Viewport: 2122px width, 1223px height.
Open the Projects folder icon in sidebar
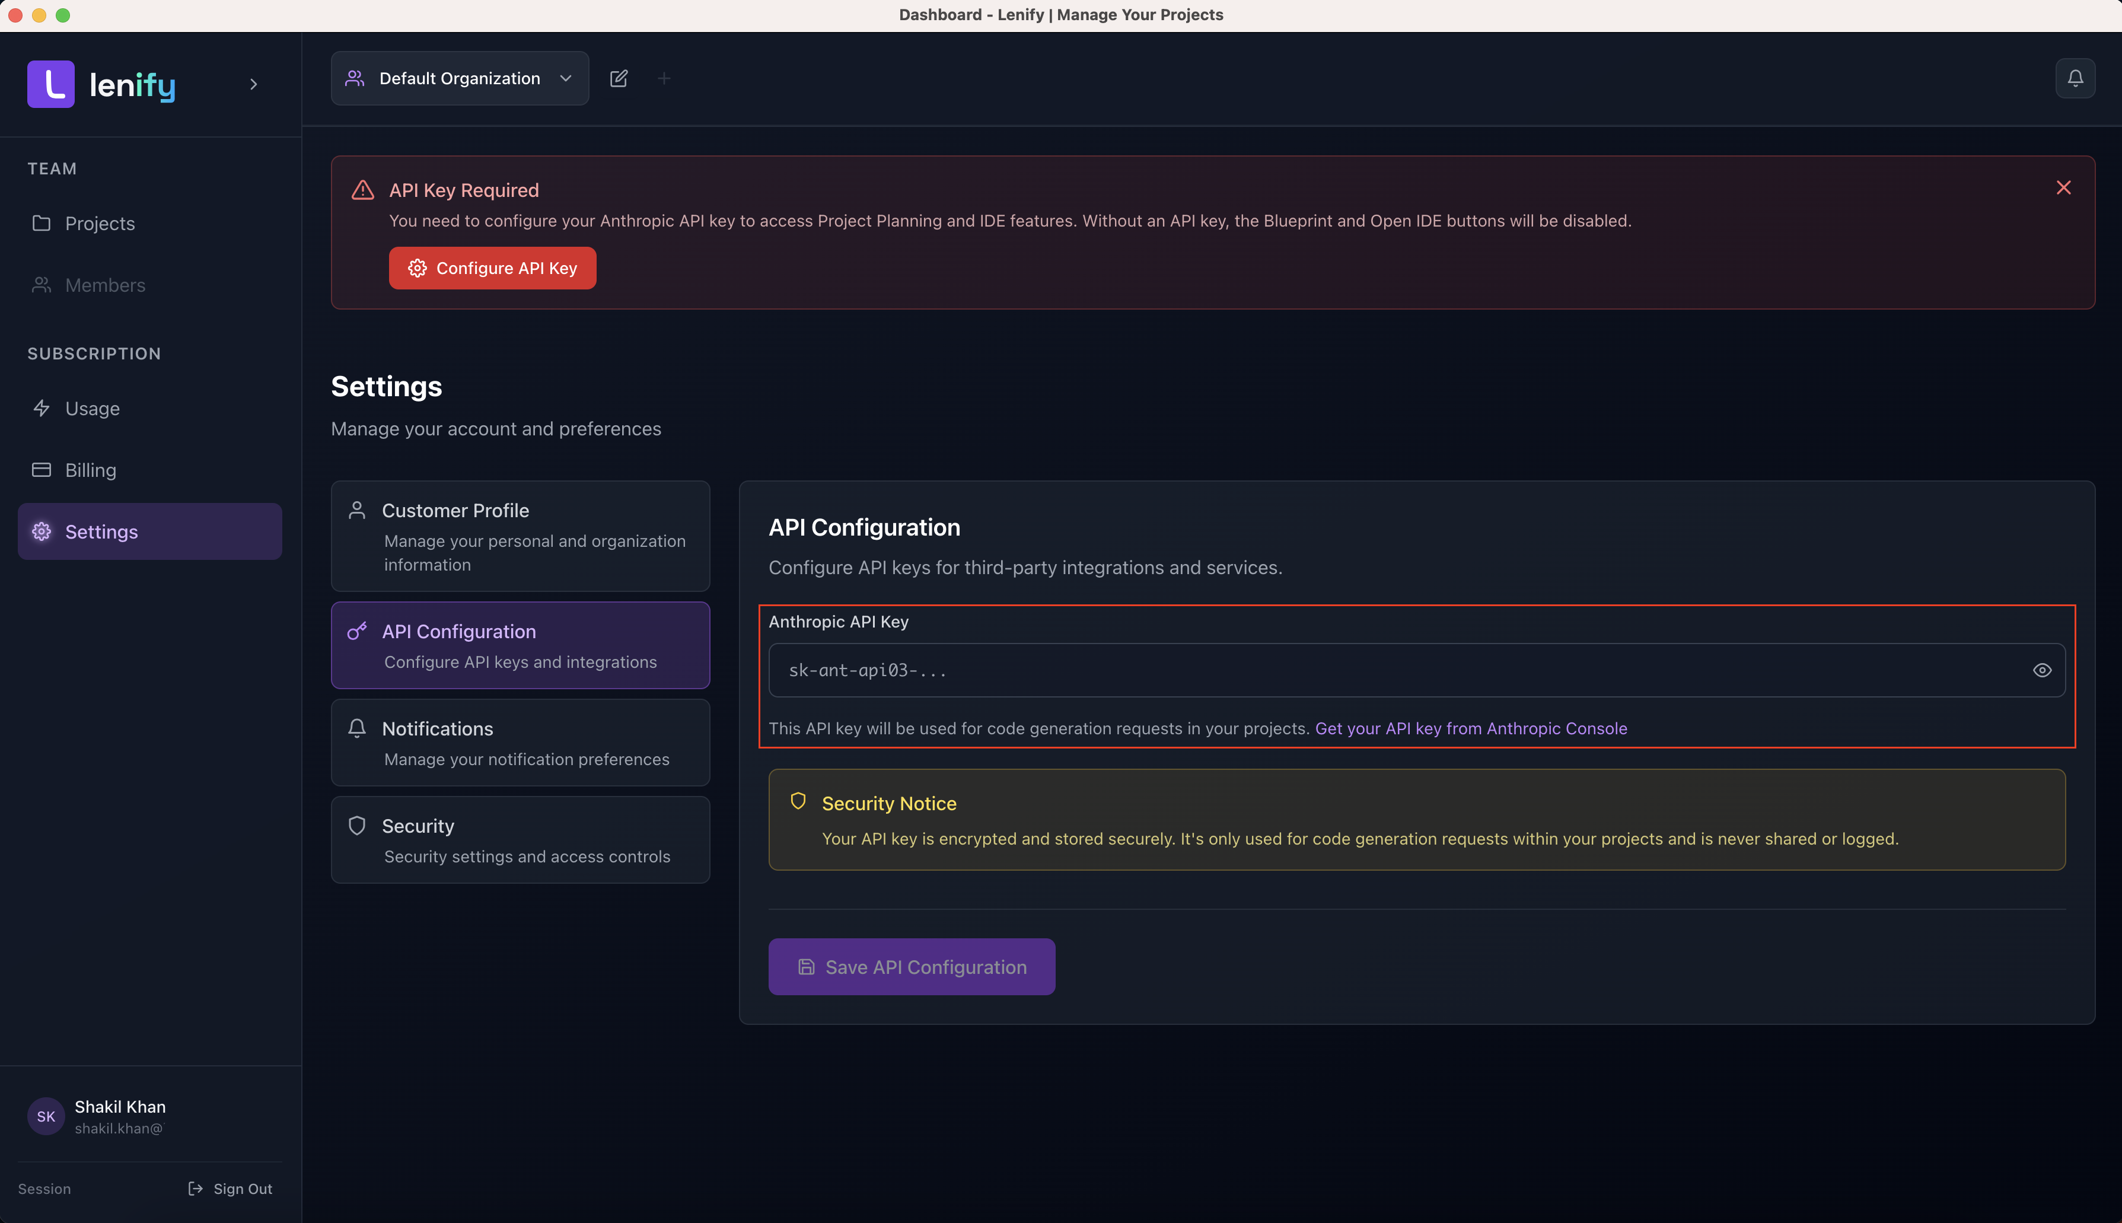pyautogui.click(x=41, y=222)
